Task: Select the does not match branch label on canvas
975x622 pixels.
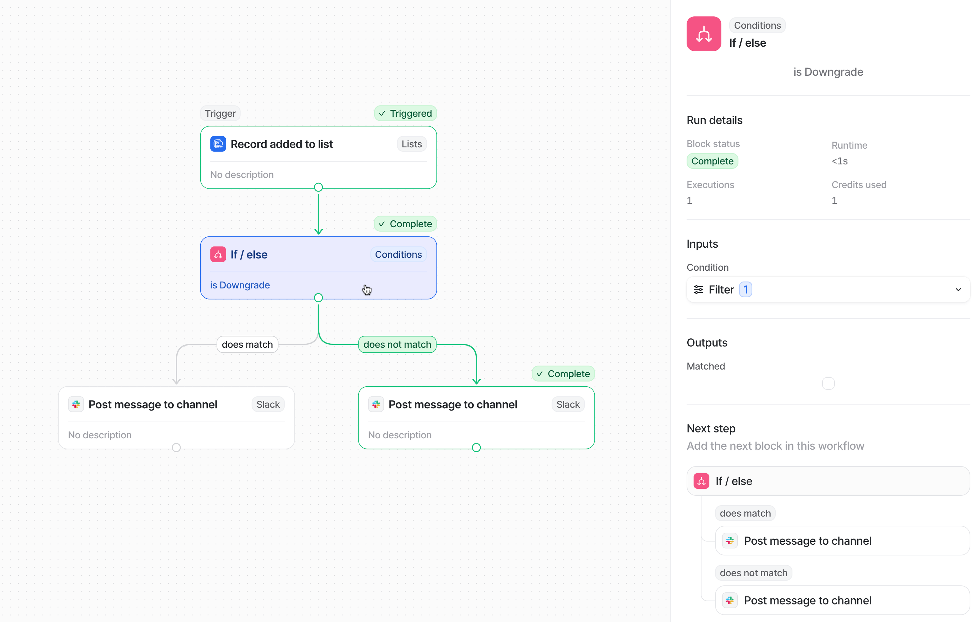Action: pos(397,344)
